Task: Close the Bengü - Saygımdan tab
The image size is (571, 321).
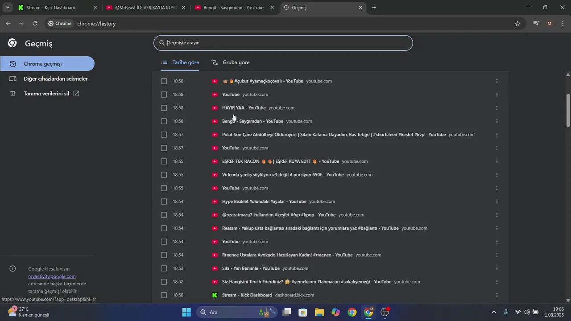Action: click(272, 8)
